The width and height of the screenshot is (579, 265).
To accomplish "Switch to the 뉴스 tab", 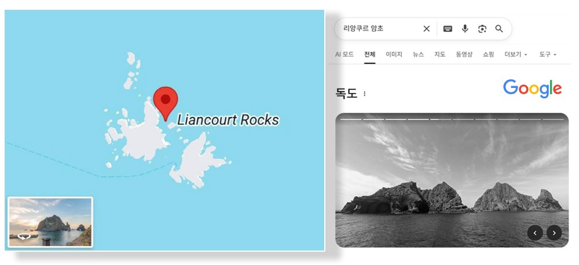I will 418,54.
